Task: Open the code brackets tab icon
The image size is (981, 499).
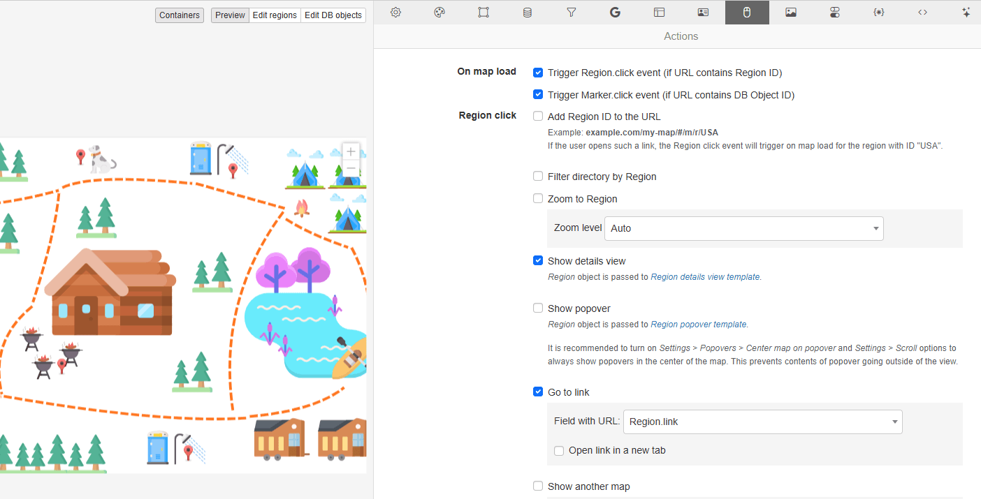Action: click(x=923, y=13)
